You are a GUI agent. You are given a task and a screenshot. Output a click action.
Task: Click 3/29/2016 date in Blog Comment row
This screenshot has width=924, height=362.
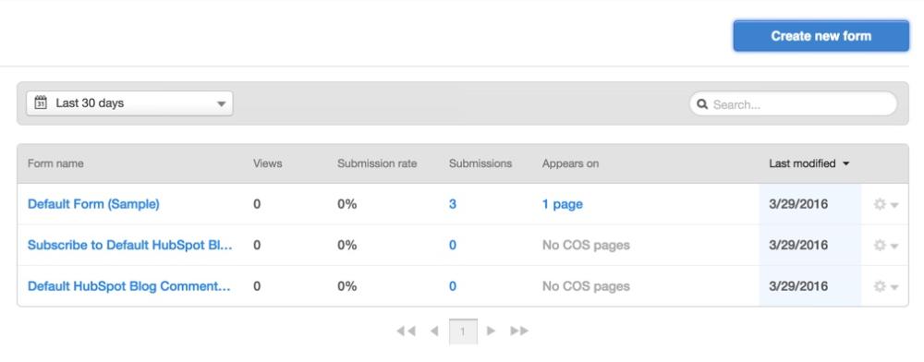coord(798,286)
